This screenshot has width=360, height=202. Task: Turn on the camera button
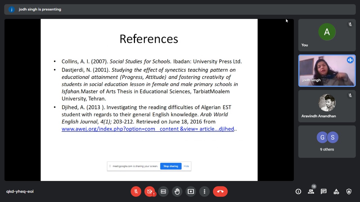[x=150, y=192]
